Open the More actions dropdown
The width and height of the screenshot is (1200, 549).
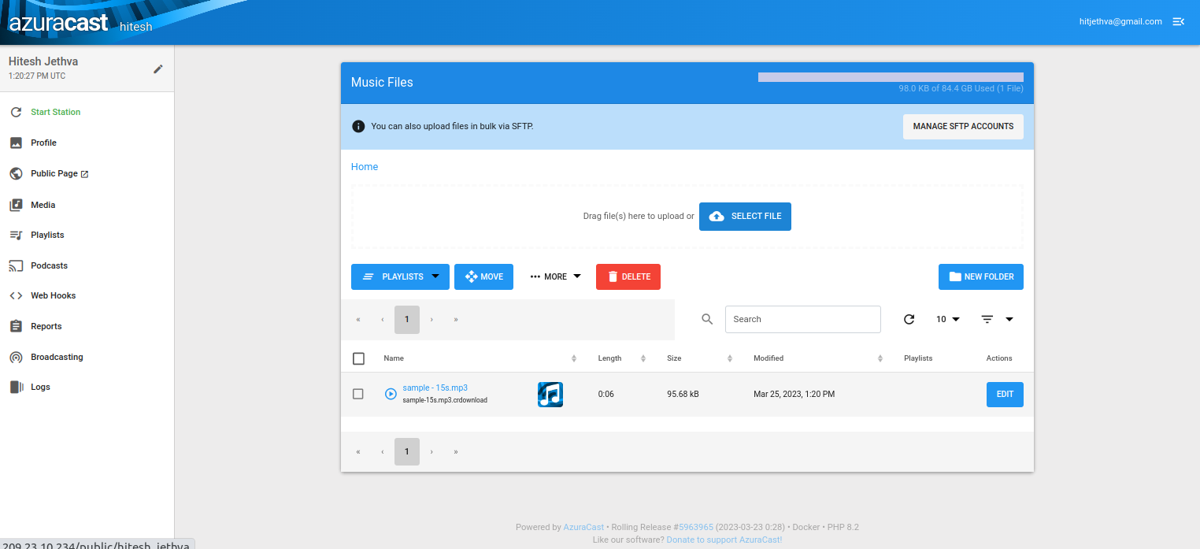pos(556,276)
